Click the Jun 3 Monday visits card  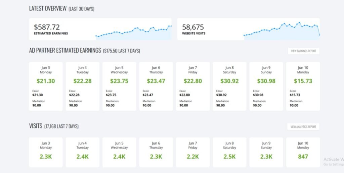click(46, 152)
